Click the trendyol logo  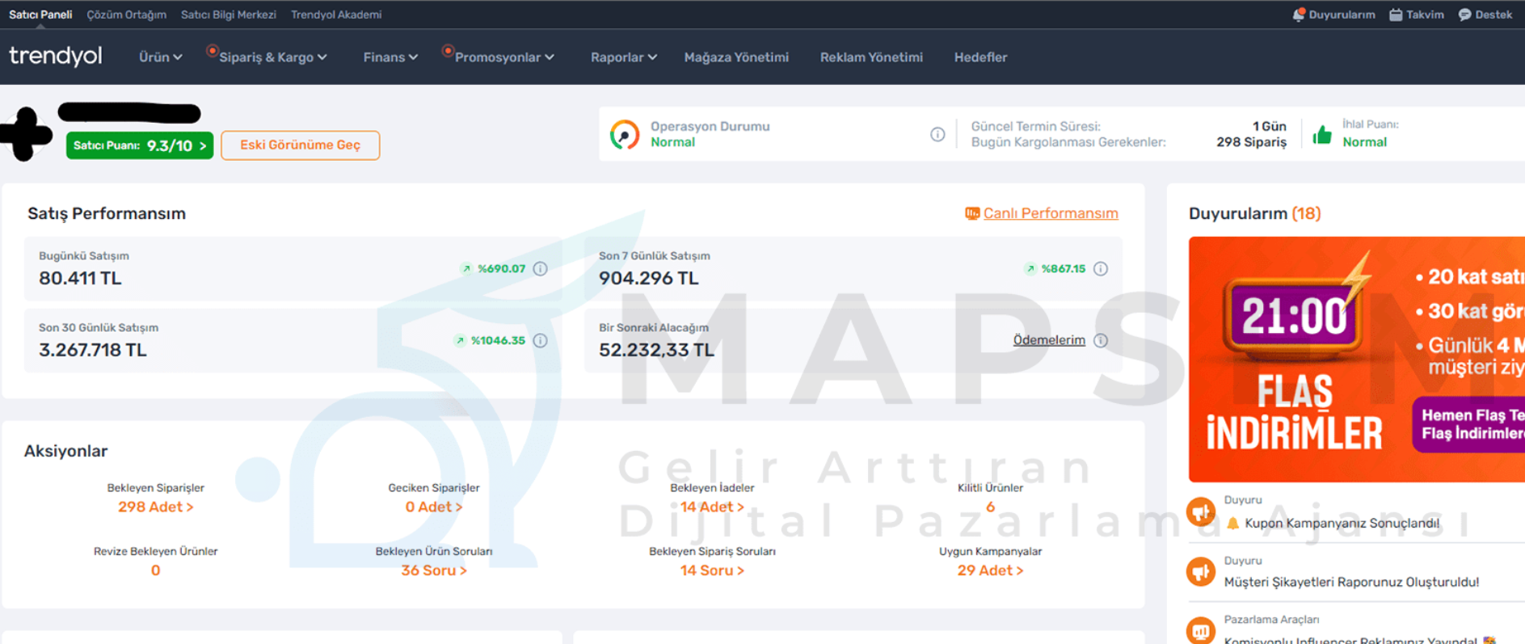56,57
